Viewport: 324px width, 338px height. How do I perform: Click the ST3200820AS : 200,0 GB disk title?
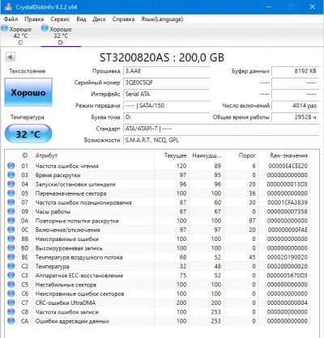[x=162, y=57]
